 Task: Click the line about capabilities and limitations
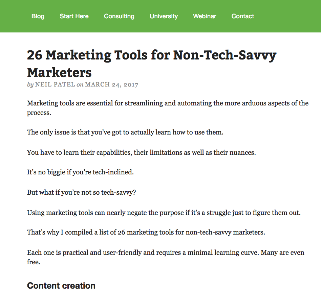tap(141, 152)
